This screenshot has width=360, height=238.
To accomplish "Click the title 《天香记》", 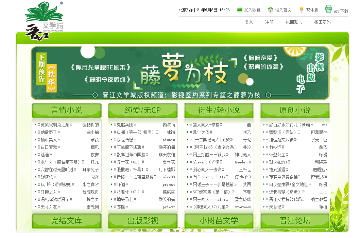I will pyautogui.click(x=275, y=207).
